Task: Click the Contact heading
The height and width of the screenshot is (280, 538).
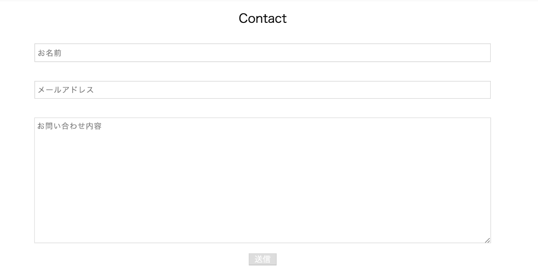Action: click(263, 19)
